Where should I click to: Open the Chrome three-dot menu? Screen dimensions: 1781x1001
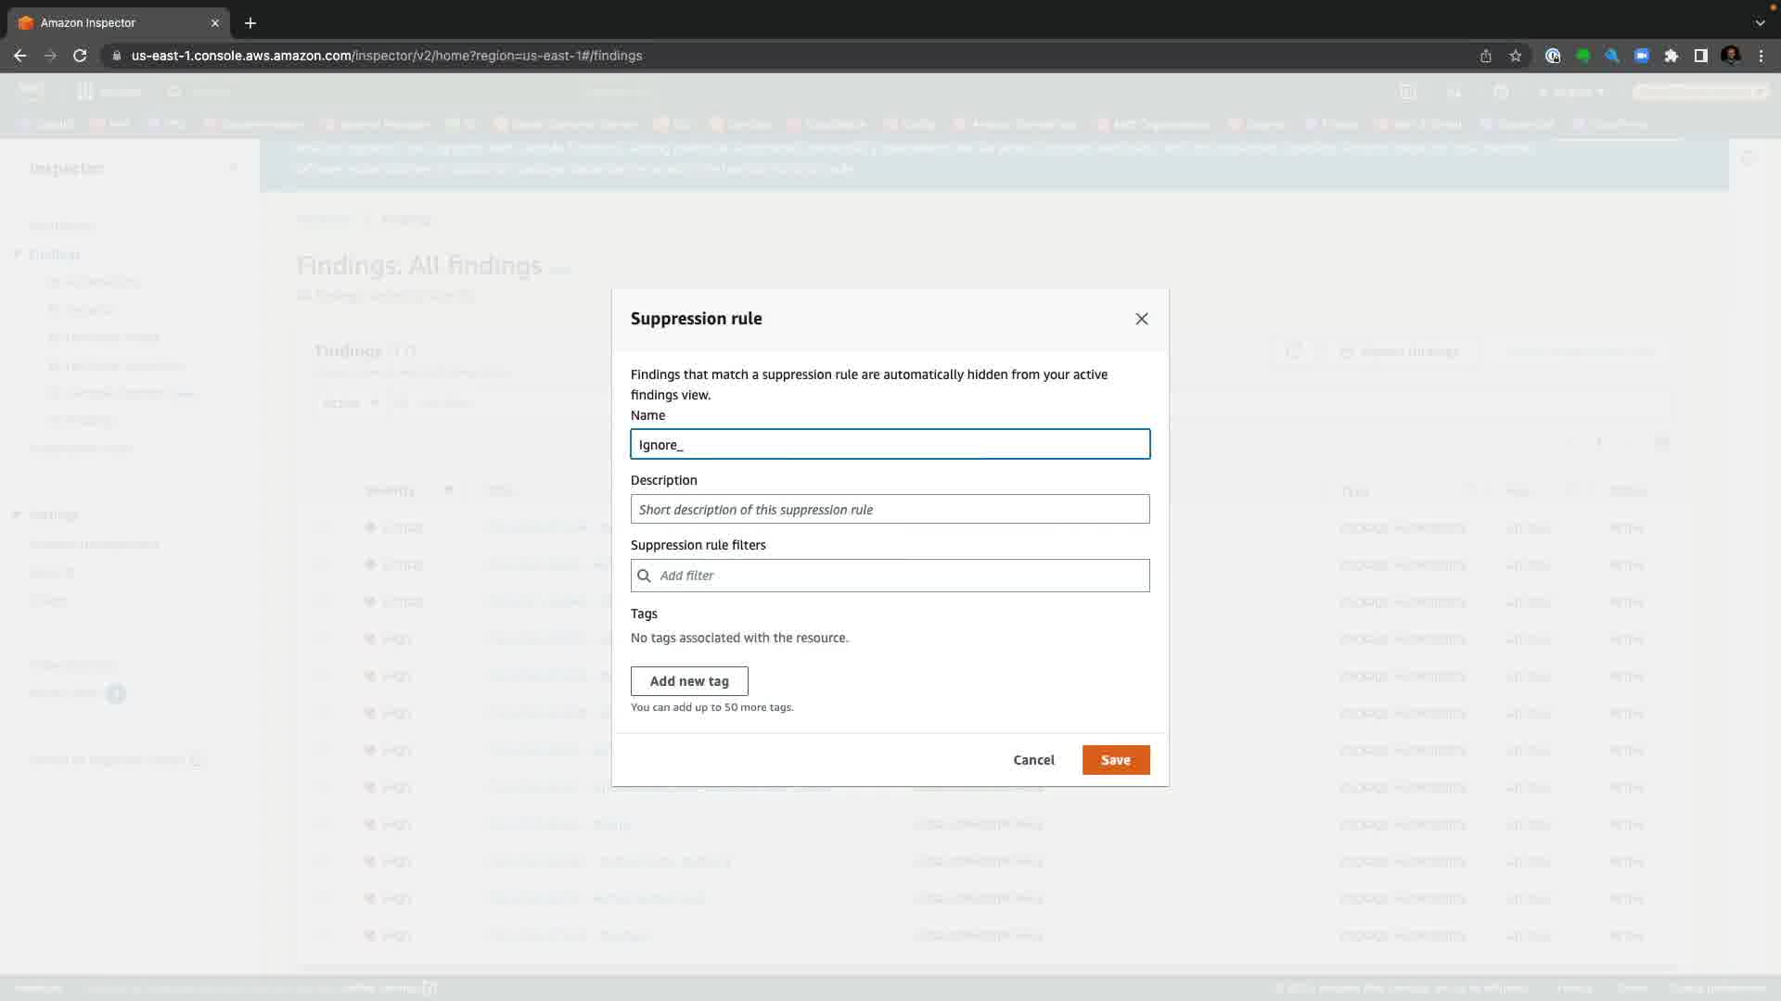(1761, 56)
